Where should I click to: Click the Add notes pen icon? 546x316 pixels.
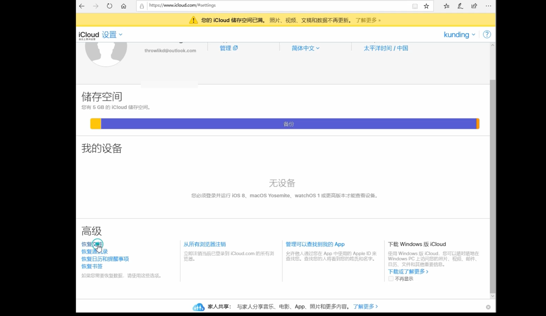(460, 6)
